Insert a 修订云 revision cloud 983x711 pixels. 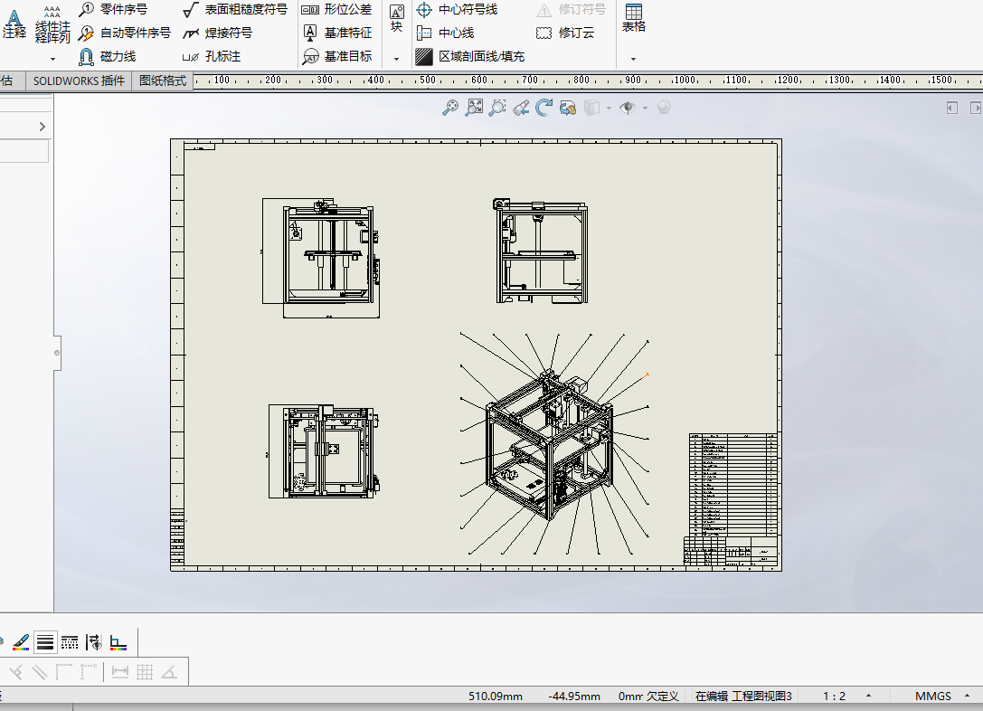[x=565, y=33]
